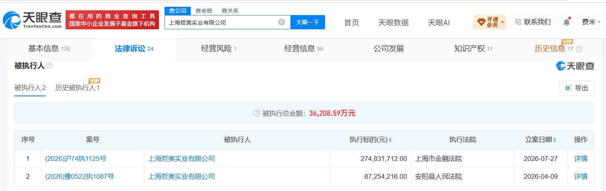Sort by 执行标的(元) column arrows
The height and width of the screenshot is (191, 606).
click(x=390, y=140)
